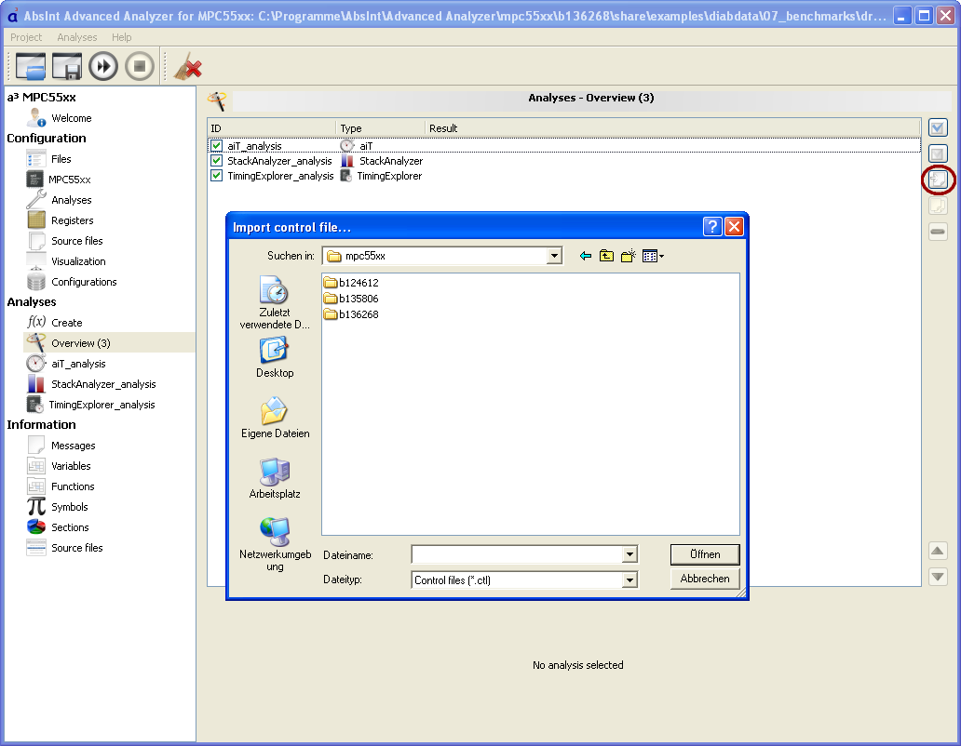Expand the 'Suchen in' folder dropdown
The width and height of the screenshot is (961, 746).
tap(554, 256)
